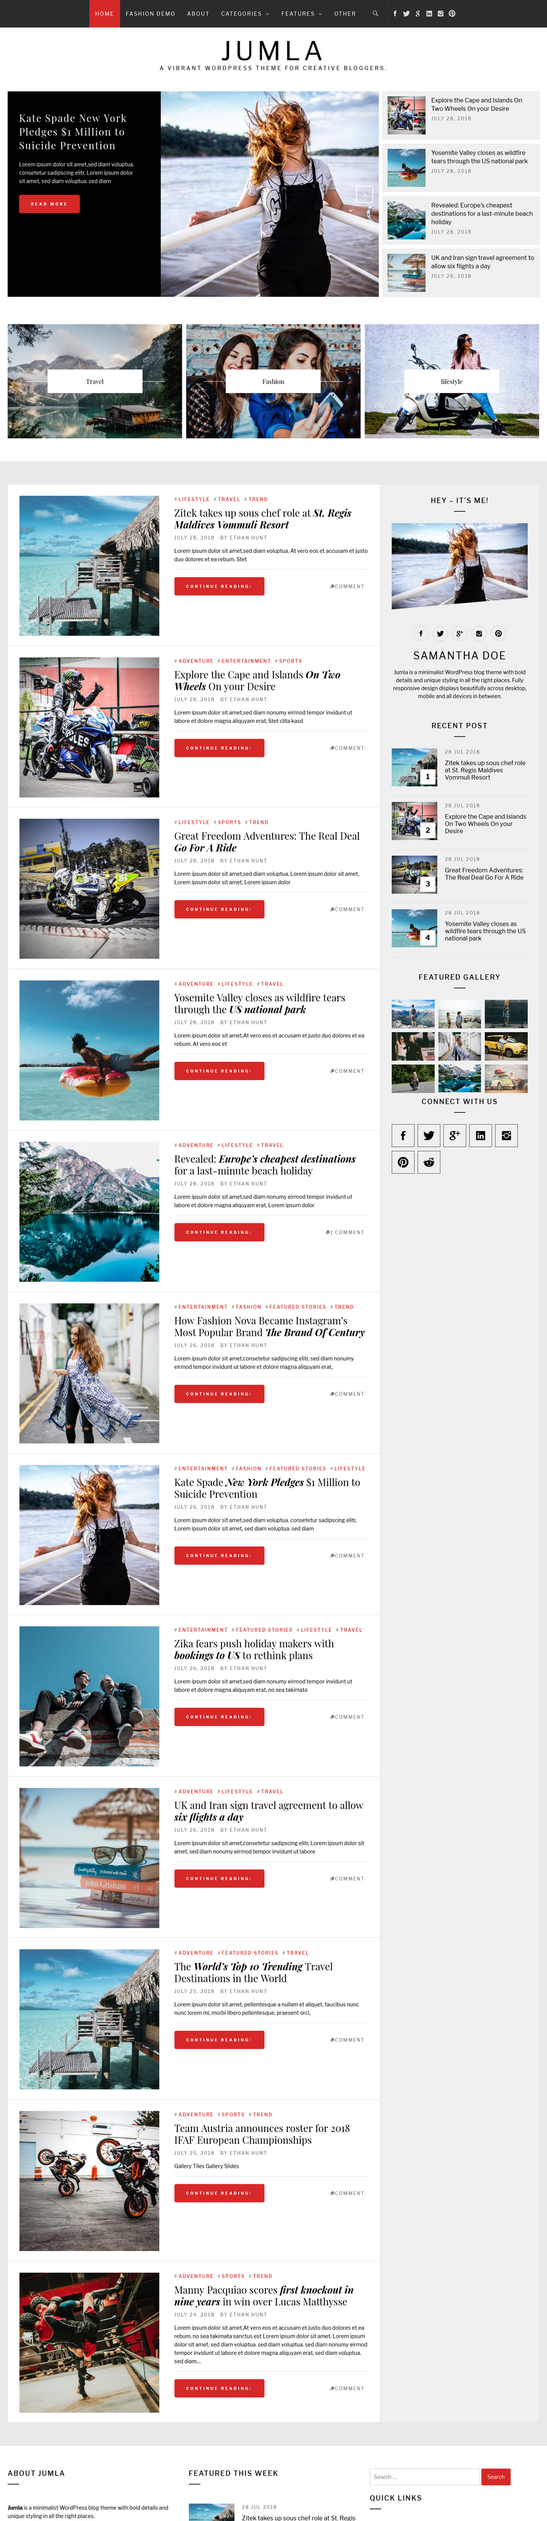Click the Read More button on Kate Spade slide
Viewport: 547px width, 2521px height.
tap(49, 204)
